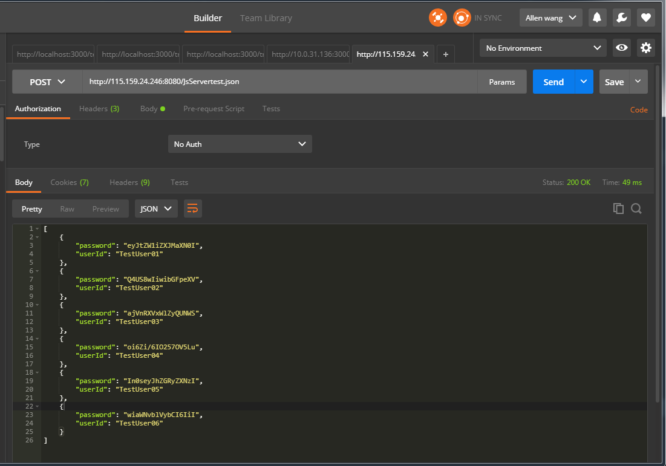Viewport: 666px width, 466px height.
Task: Open Pre-request Script tab
Action: 214,109
